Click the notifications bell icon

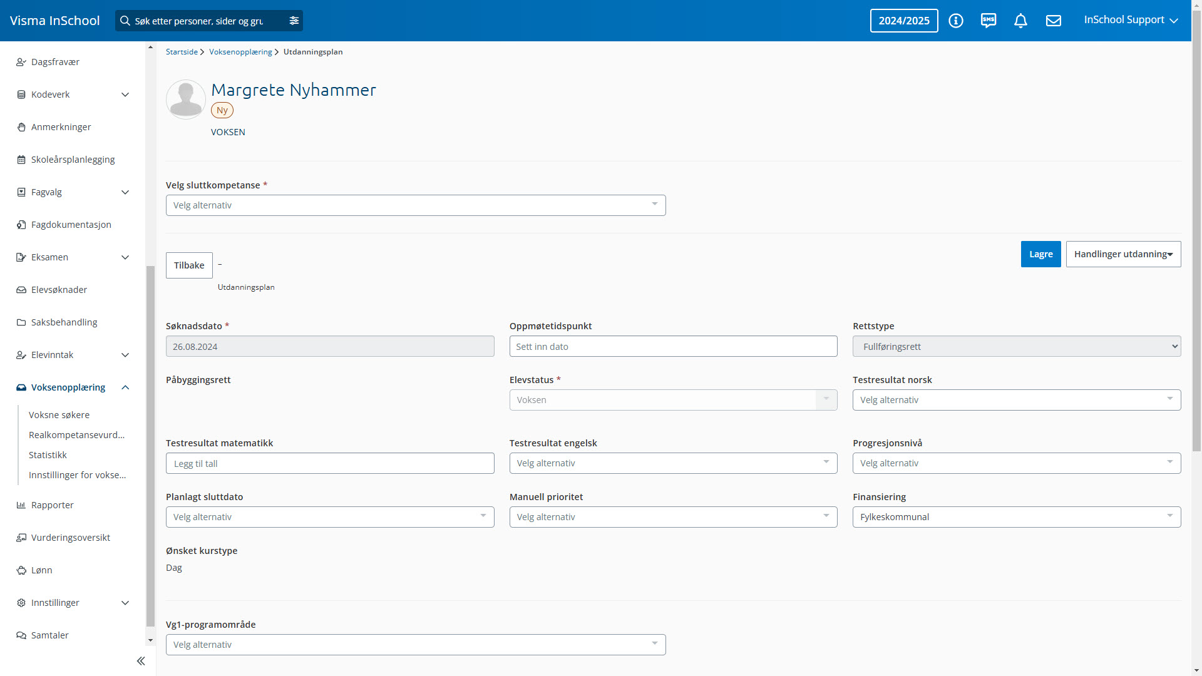[1020, 21]
